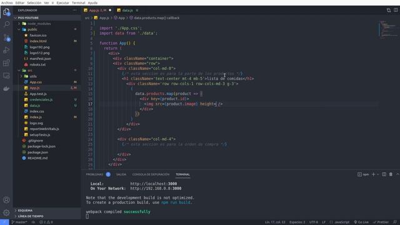This screenshot has height=225, width=400.
Task: Open the Ayuda menu
Action: pos(92,2)
